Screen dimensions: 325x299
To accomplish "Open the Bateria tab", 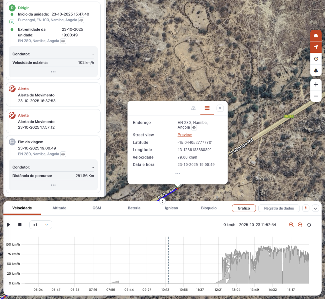I will 134,208.
